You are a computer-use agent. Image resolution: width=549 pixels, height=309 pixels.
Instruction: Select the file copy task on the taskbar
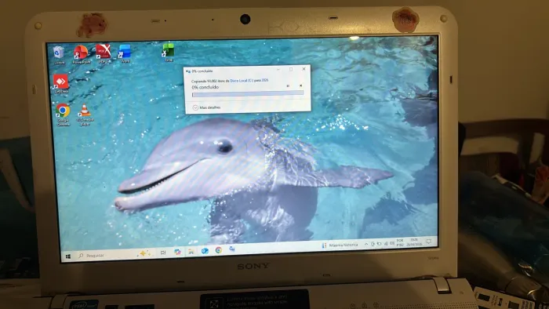(x=232, y=249)
